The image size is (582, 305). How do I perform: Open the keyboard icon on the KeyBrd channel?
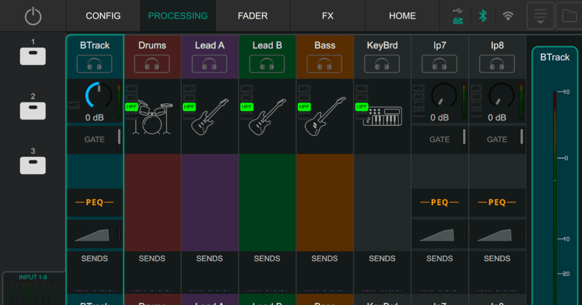(x=382, y=116)
